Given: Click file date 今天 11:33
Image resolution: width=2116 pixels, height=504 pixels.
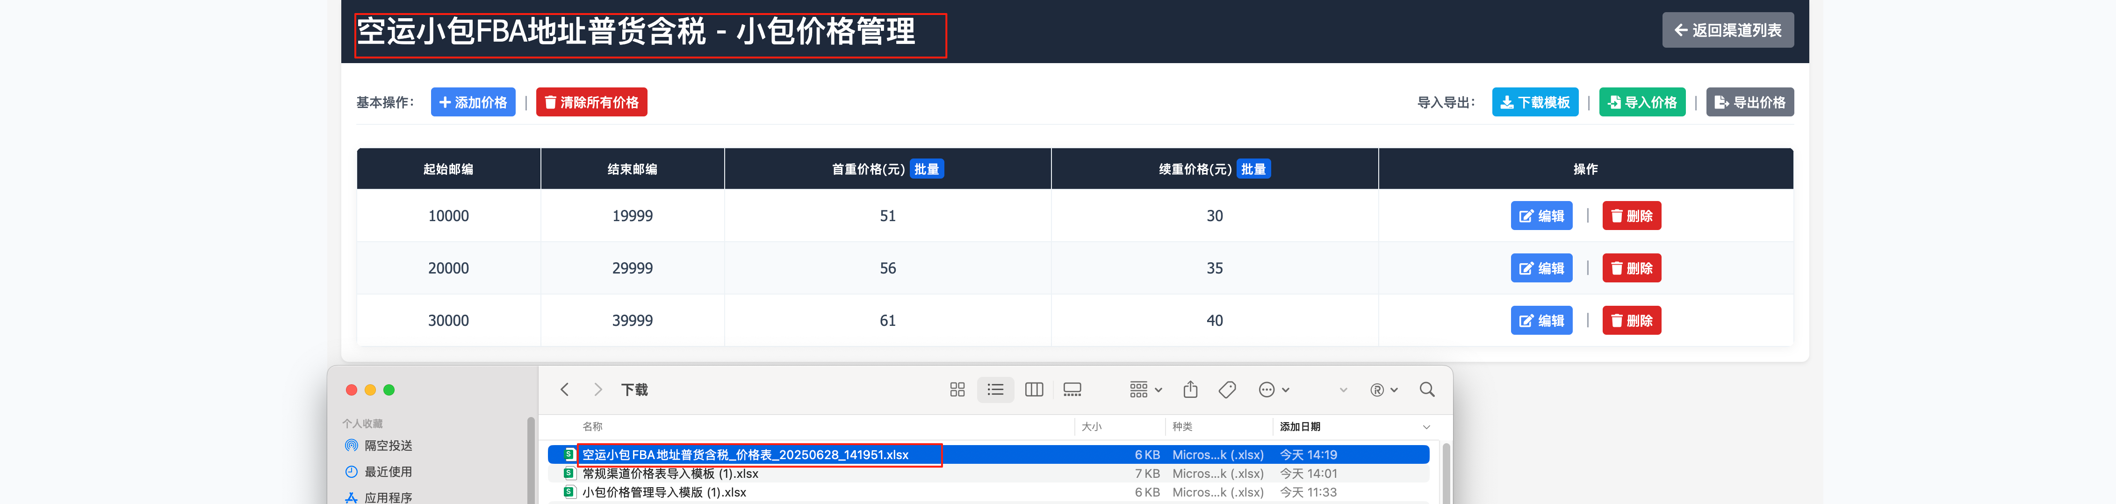Looking at the screenshot, I should (1309, 492).
